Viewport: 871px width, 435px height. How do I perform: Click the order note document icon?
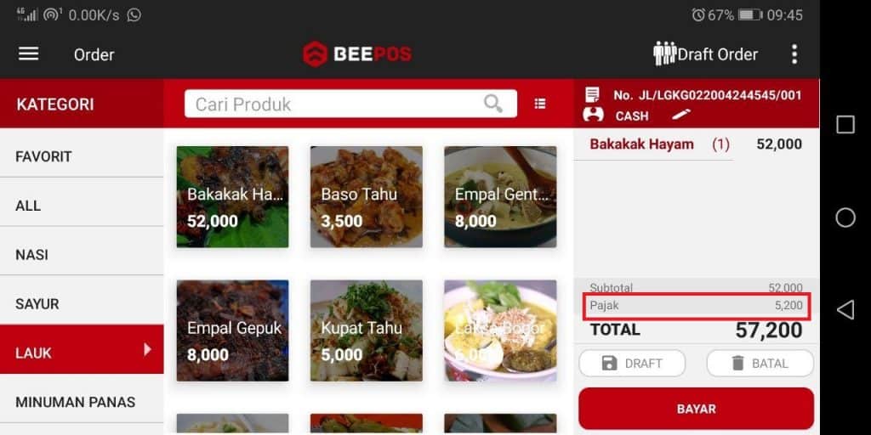click(592, 95)
